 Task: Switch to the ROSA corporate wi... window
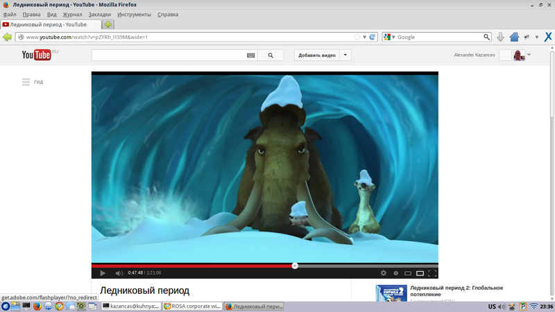[x=193, y=306]
